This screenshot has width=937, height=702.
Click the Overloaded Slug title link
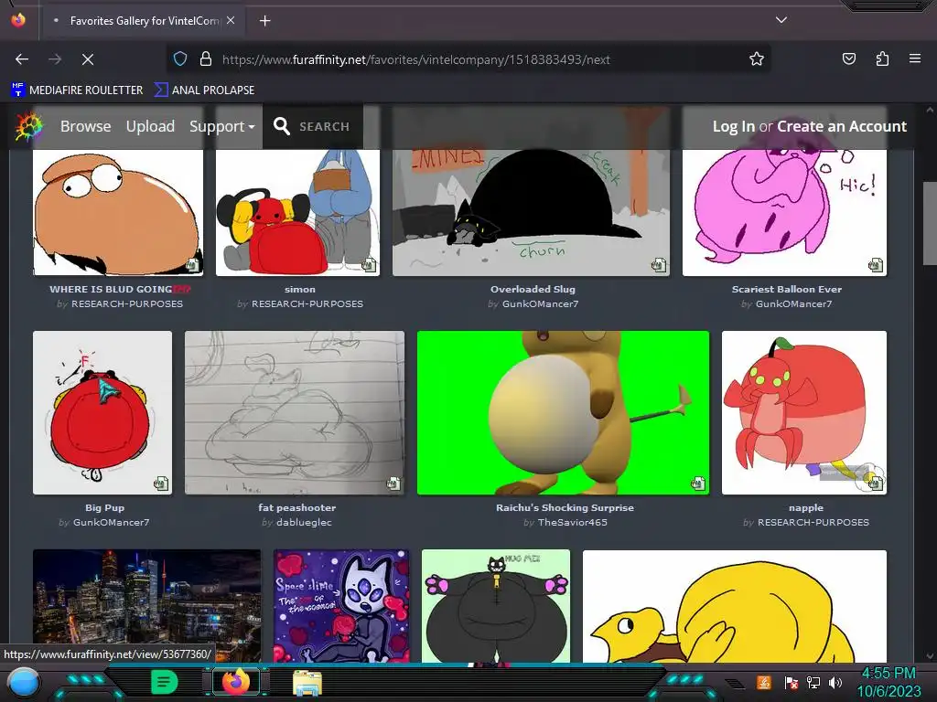point(533,289)
